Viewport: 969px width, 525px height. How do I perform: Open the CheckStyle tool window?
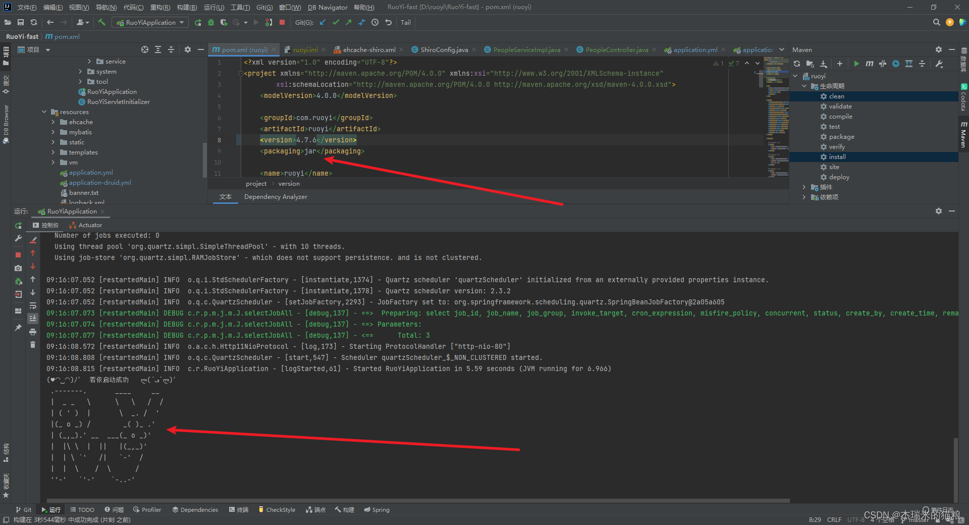[277, 510]
